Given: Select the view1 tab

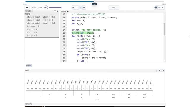Looking at the screenshot, I should (x=28, y=65).
